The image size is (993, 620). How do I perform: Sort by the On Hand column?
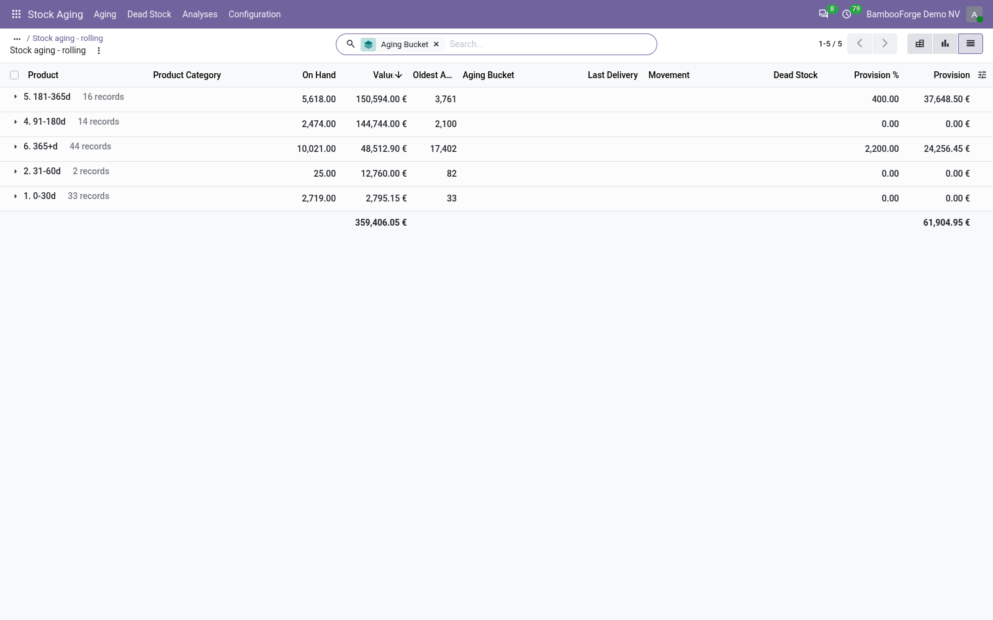pos(319,75)
